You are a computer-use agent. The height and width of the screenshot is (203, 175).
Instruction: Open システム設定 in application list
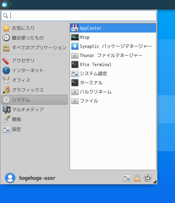point(113,73)
